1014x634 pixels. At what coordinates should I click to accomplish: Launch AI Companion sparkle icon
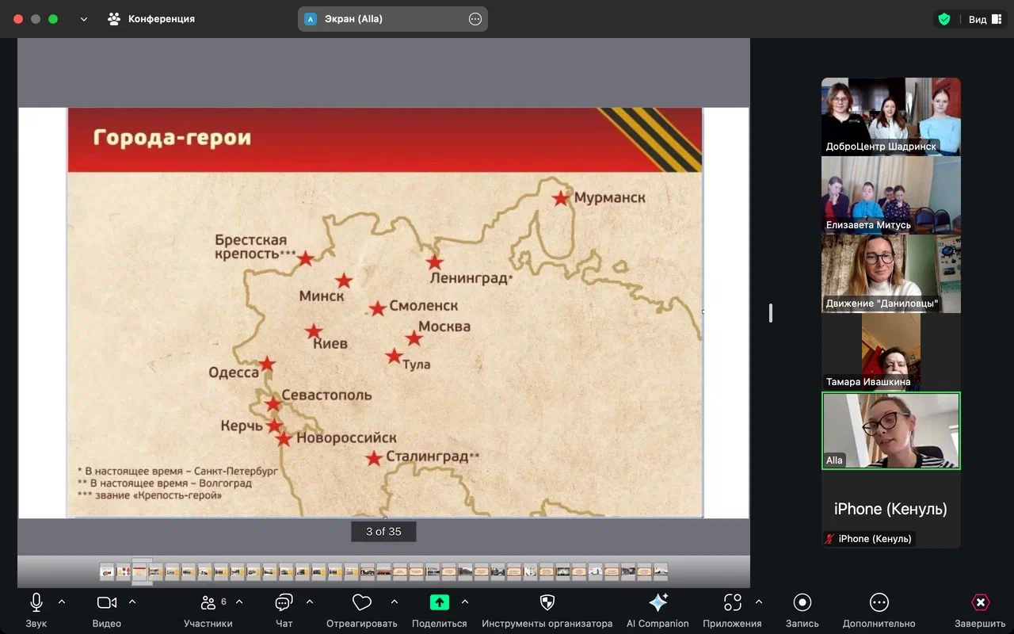[658, 603]
